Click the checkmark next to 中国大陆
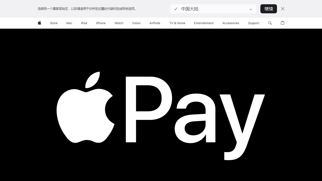Image resolution: width=322 pixels, height=181 pixels. [176, 9]
